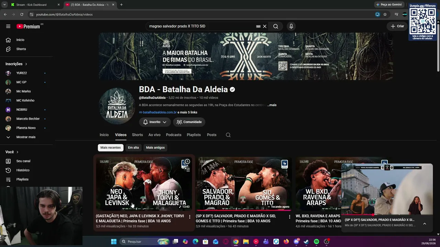Open the YouTube hamburger guide menu
This screenshot has height=247, width=440.
click(x=8, y=26)
